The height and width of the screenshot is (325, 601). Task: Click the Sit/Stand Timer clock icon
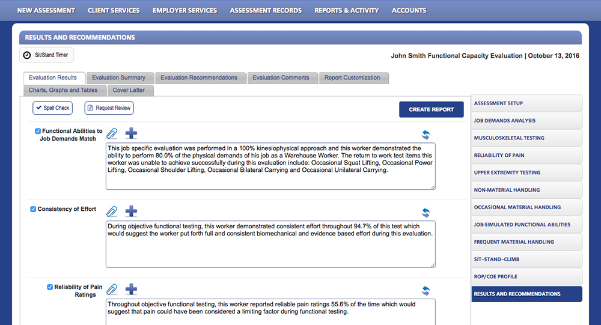click(27, 55)
